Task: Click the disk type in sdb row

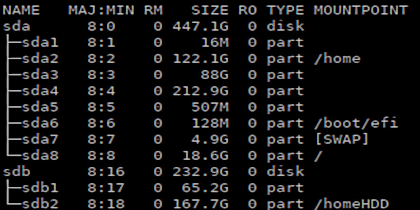Action: click(x=285, y=172)
